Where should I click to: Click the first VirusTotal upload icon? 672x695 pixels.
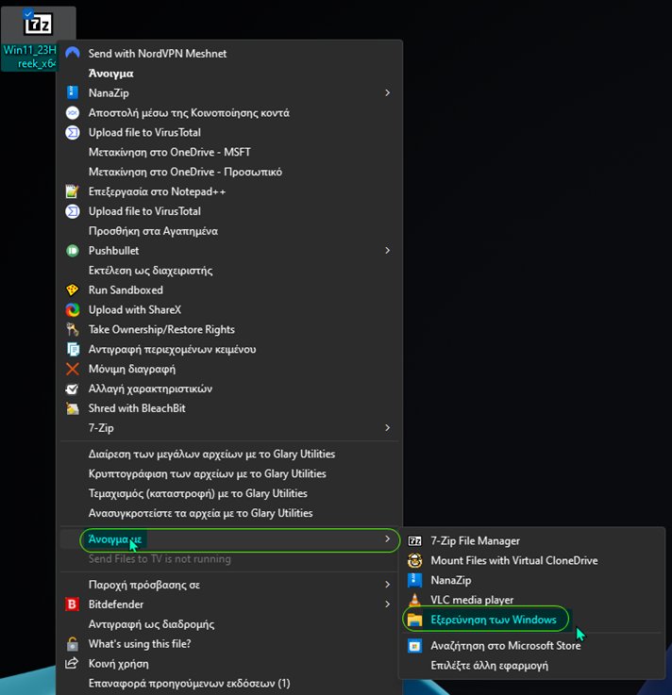pos(73,132)
